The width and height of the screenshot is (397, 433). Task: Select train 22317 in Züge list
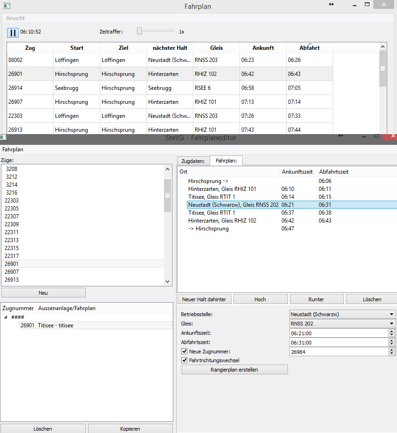click(83, 256)
